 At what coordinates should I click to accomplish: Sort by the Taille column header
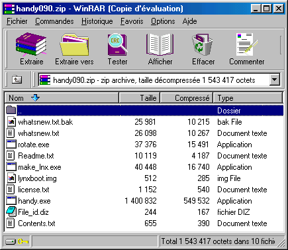(x=139, y=97)
